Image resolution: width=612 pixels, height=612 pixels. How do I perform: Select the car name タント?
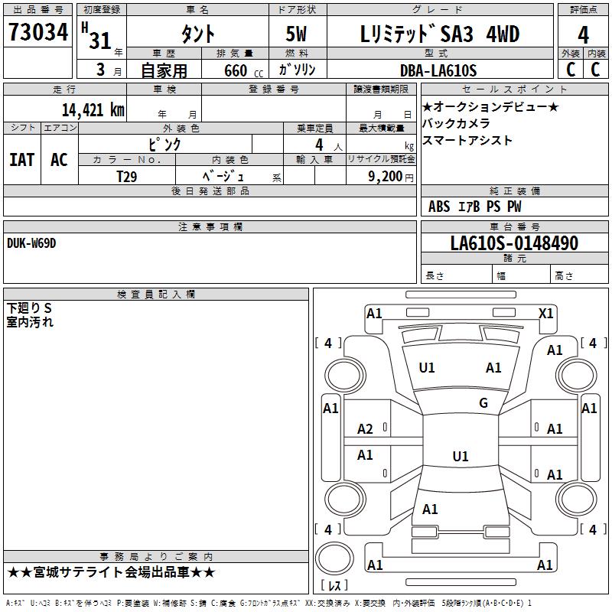click(198, 34)
